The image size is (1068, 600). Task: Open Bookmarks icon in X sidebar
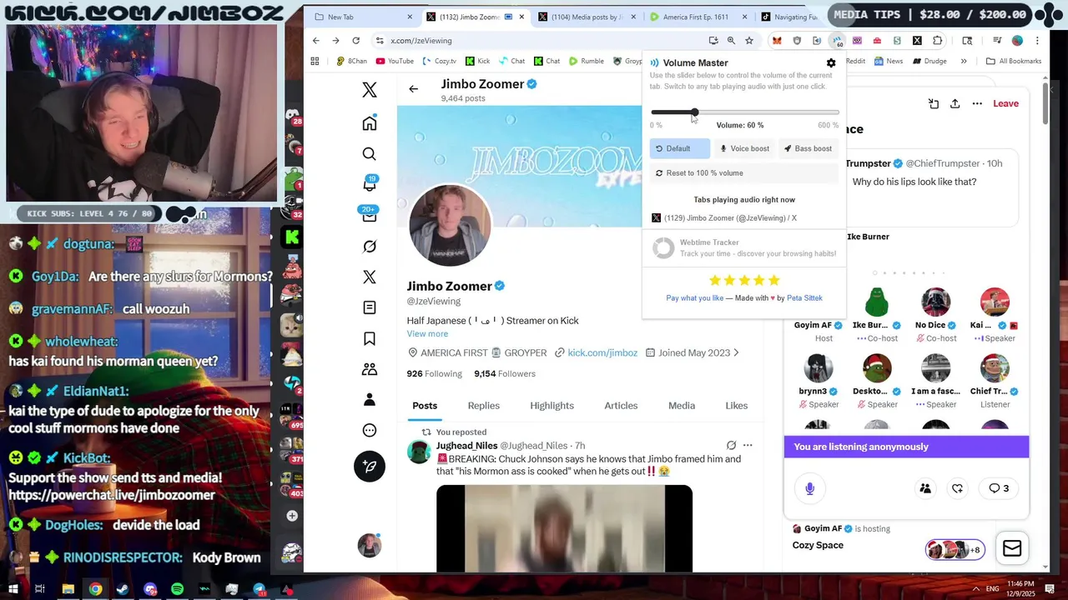click(x=370, y=338)
